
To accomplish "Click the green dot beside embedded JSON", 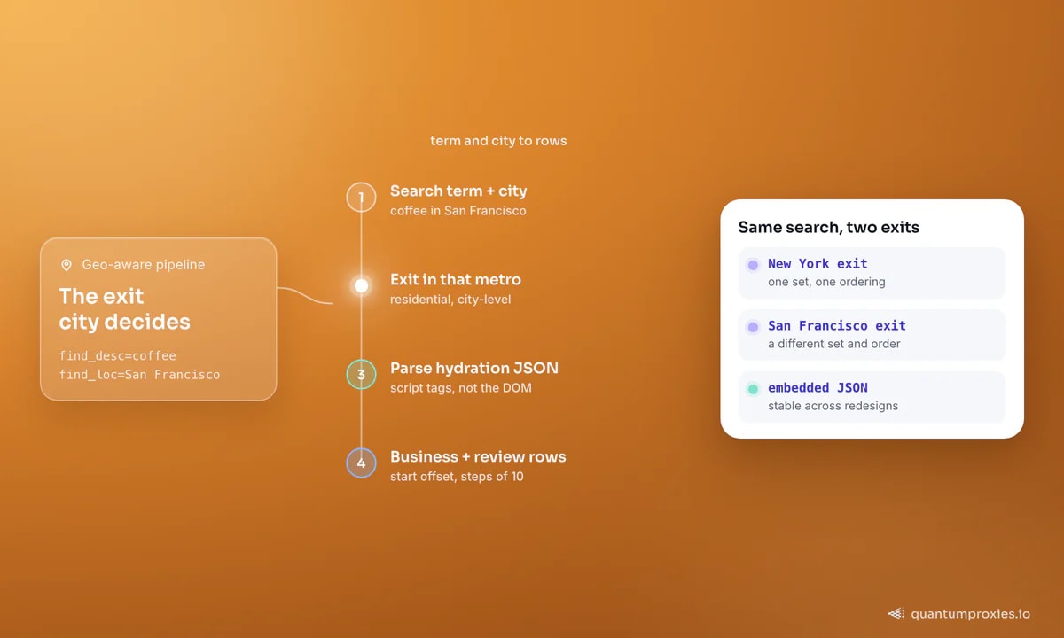I will pyautogui.click(x=753, y=388).
